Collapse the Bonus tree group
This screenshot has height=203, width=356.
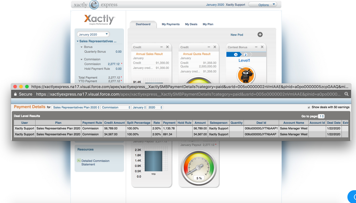pos(82,47)
